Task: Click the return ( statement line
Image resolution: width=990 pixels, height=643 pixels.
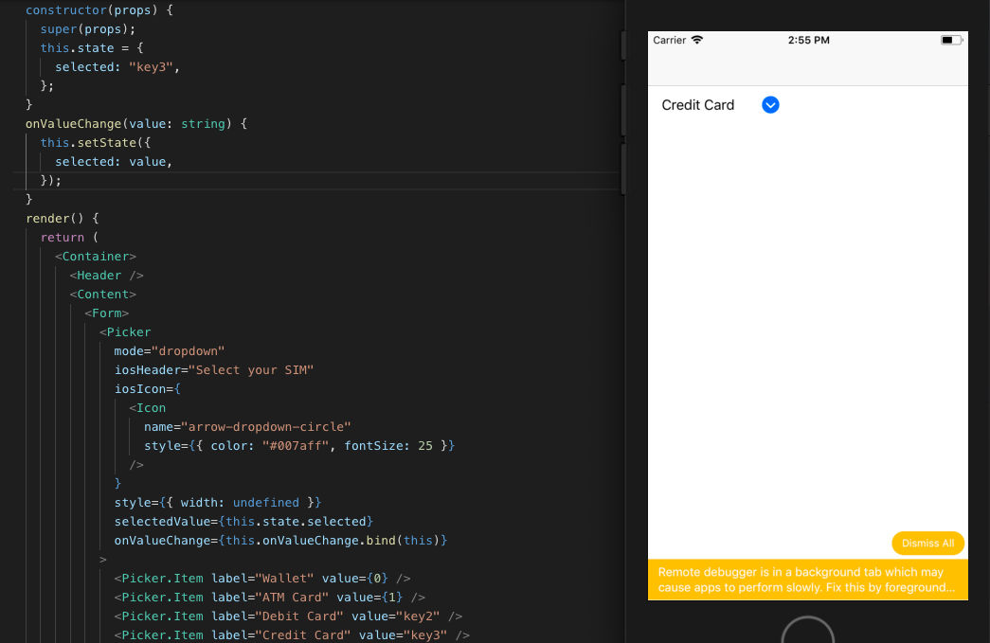Action: tap(69, 238)
